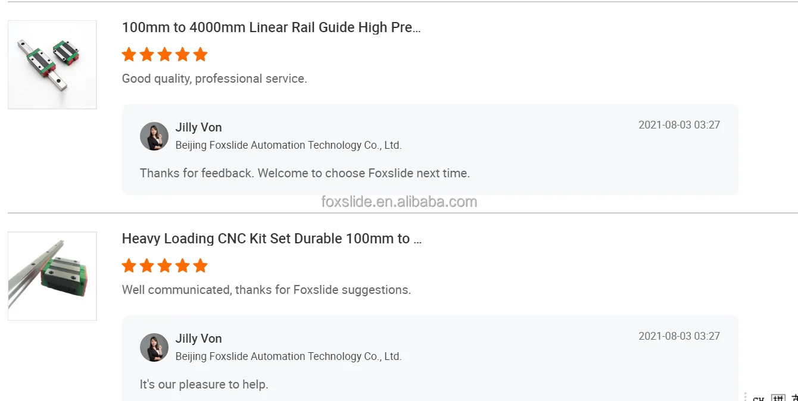Click the Jilly Von name in the first reply
This screenshot has height=401, width=798.
(x=198, y=127)
